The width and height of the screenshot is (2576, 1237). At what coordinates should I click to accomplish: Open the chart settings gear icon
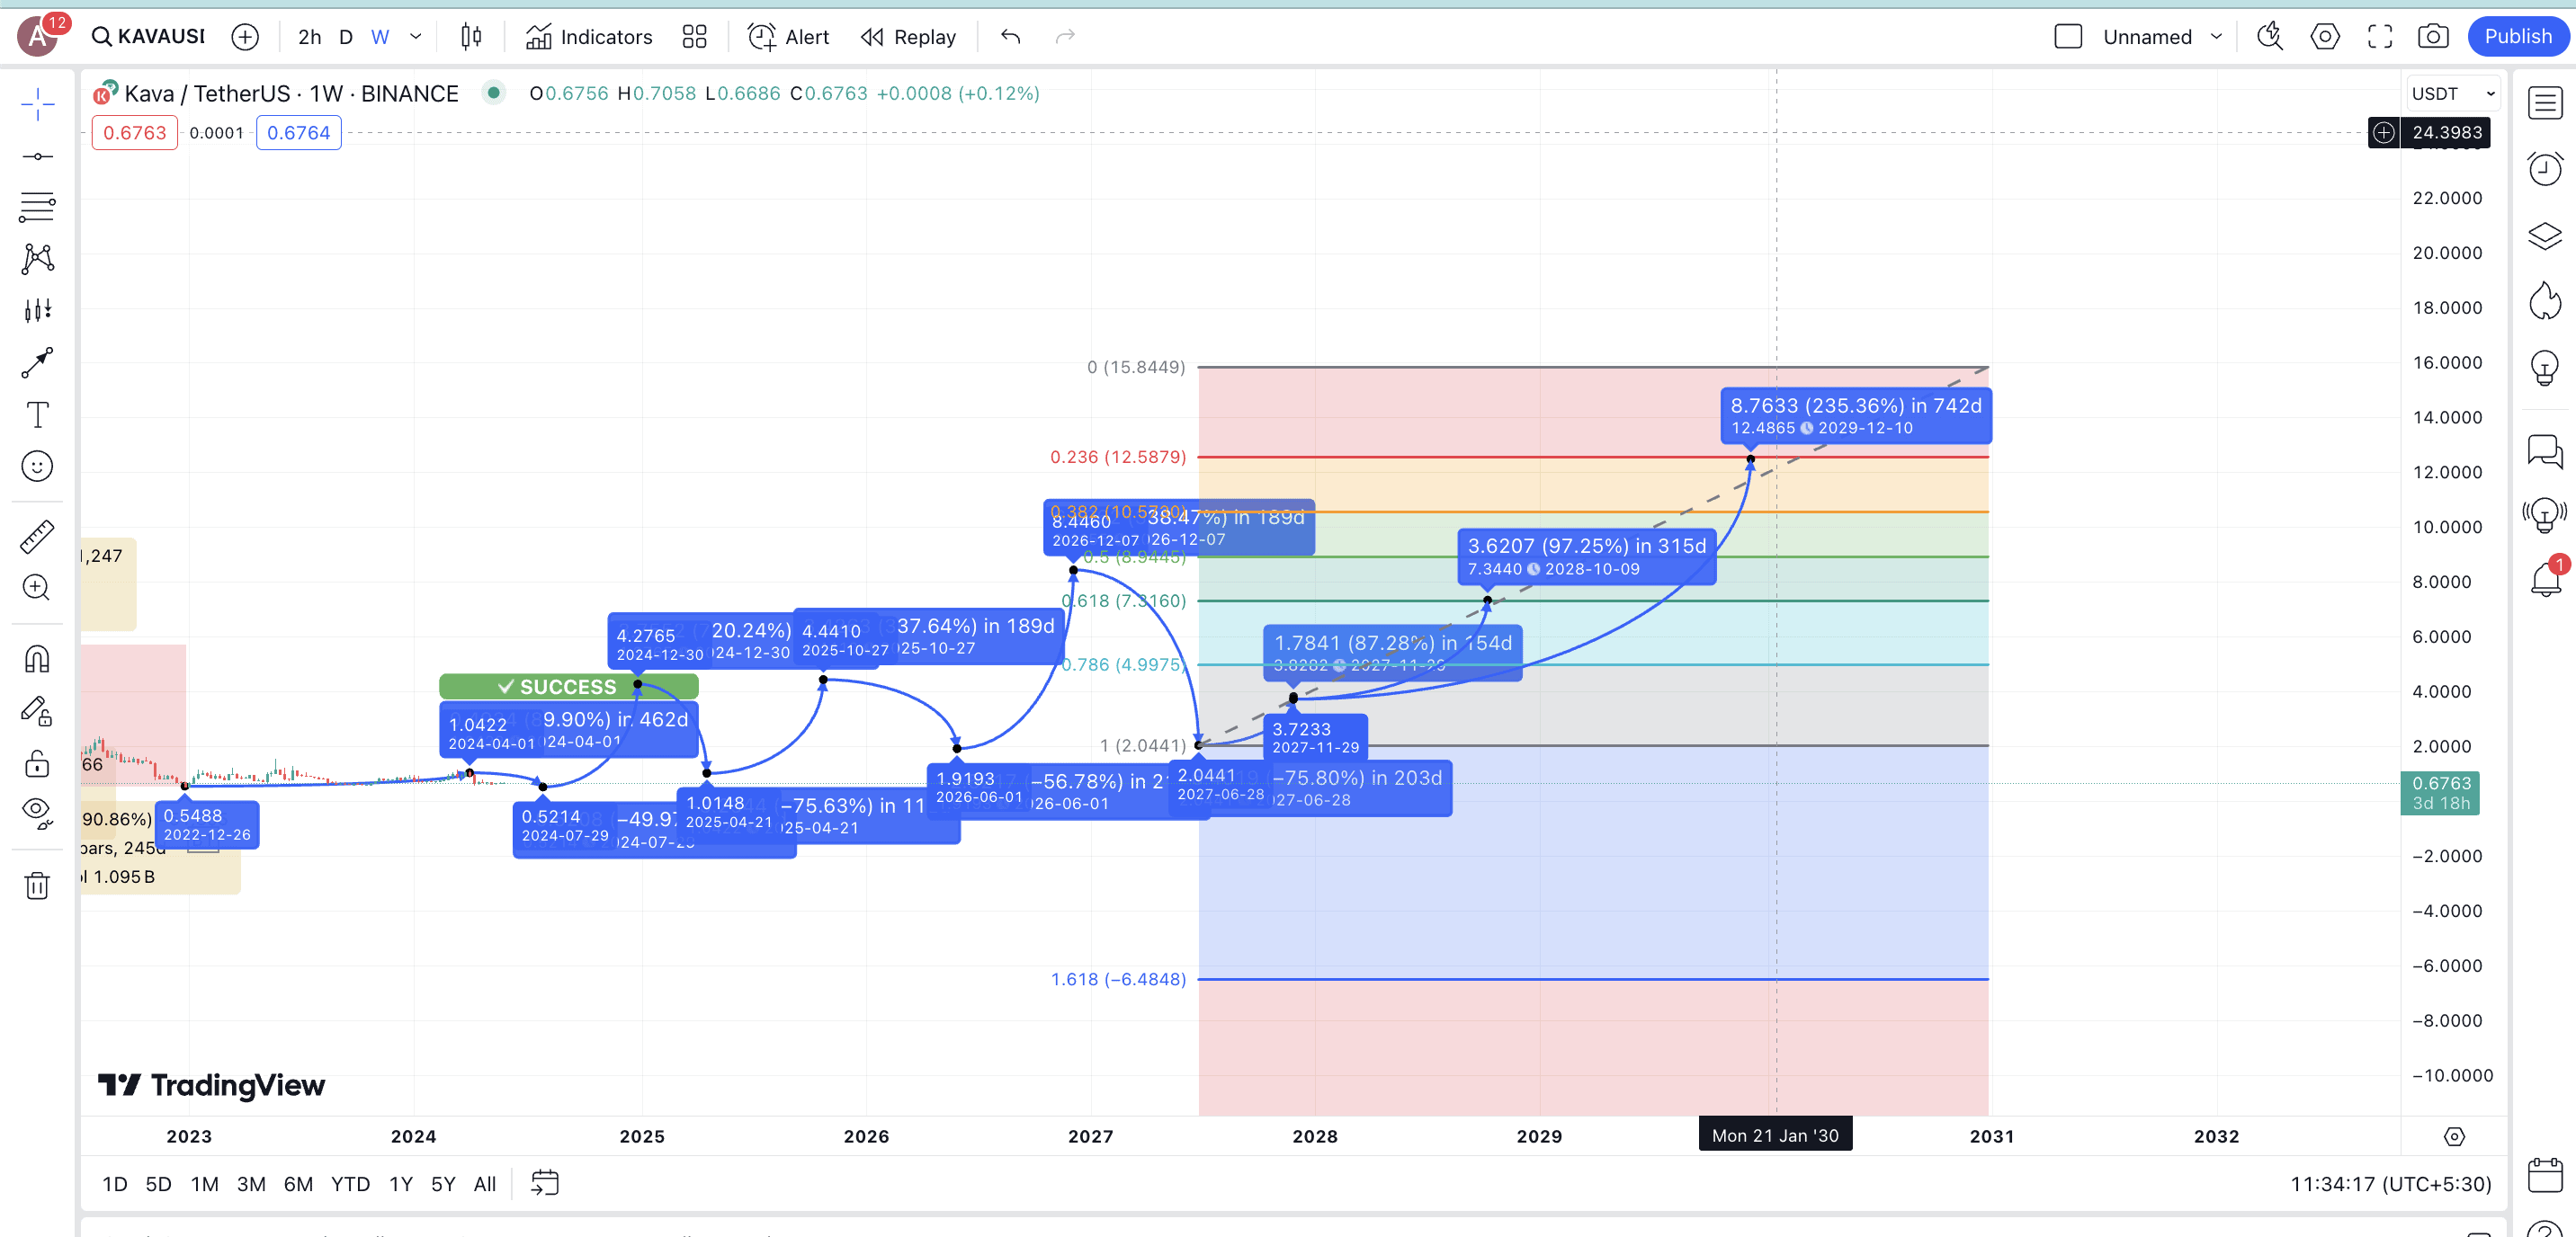point(2324,37)
